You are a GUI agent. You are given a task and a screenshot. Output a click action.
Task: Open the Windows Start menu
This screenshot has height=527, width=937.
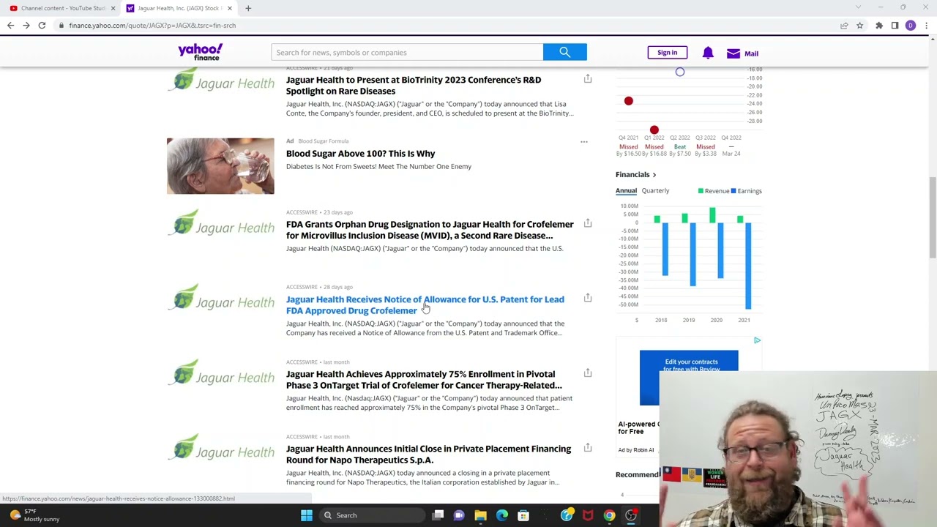307,515
